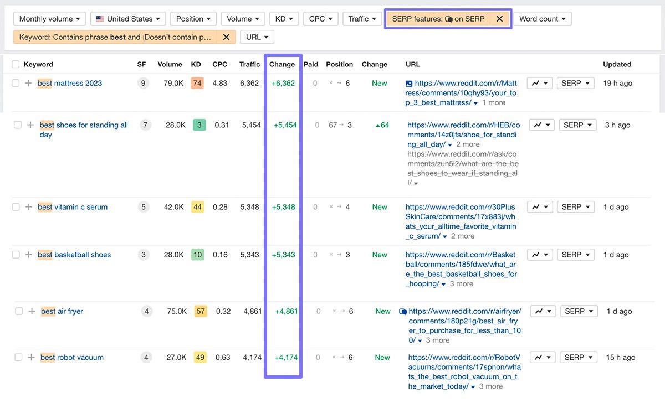Add 'best mattress 2023' with plus icon
This screenshot has height=403, width=665.
[x=29, y=83]
